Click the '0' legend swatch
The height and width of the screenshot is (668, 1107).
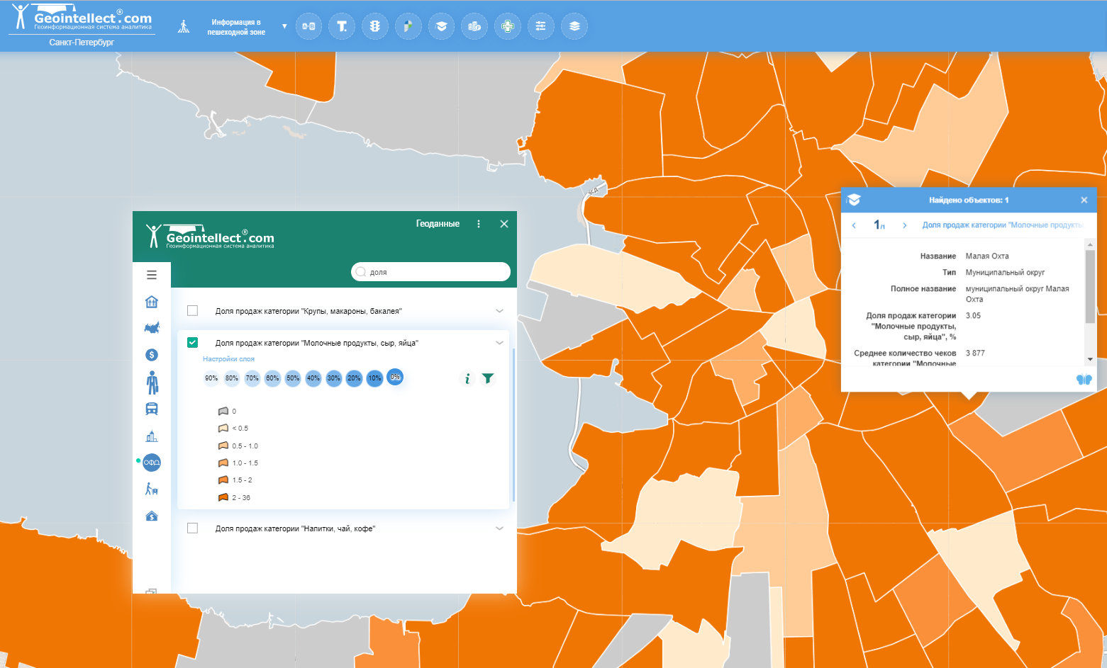click(223, 411)
